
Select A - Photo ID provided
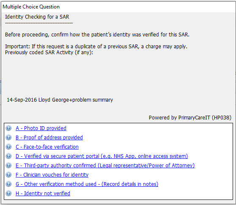coord(41,128)
